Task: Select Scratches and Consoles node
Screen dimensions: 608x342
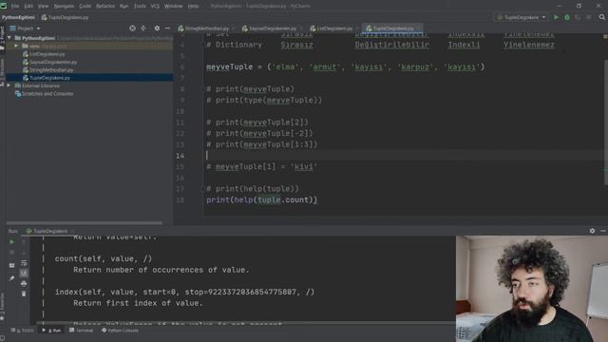Action: point(47,93)
